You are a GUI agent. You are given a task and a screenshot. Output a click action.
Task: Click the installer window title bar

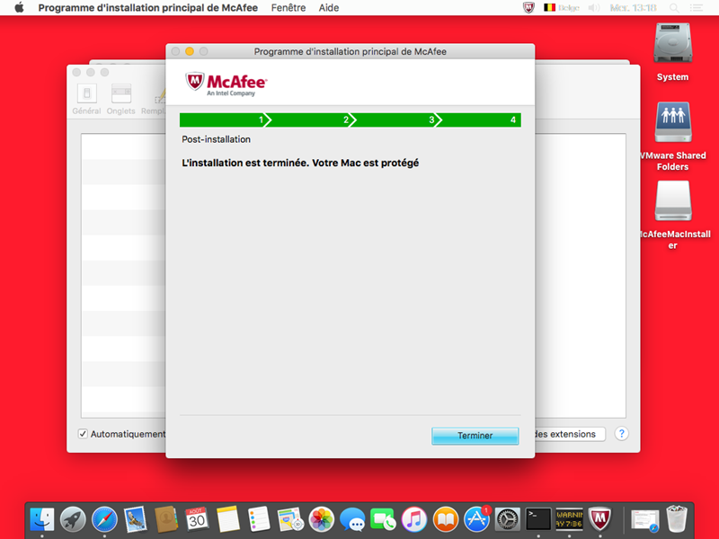coord(351,51)
